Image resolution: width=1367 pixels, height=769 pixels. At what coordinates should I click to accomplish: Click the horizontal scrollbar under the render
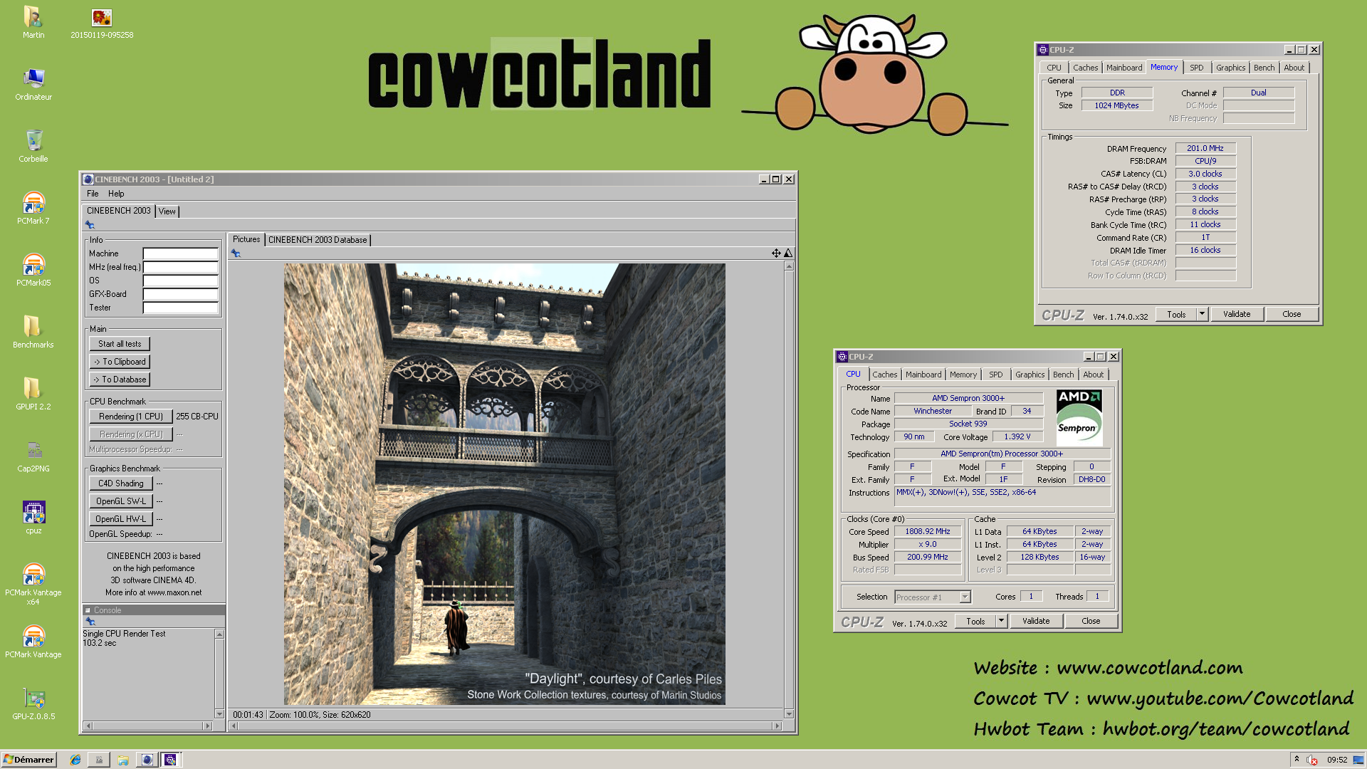505,726
